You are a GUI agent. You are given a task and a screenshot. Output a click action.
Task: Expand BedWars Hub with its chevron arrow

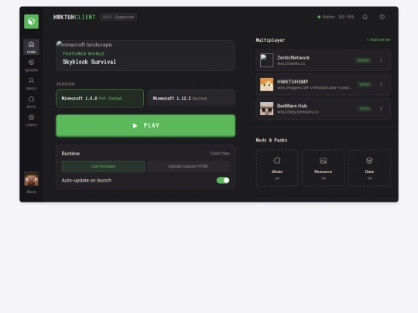381,109
